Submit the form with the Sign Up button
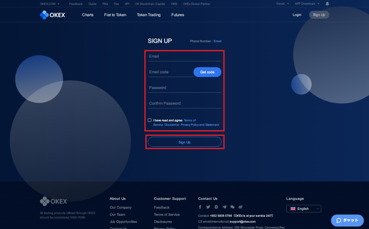This screenshot has height=229, width=369. point(184,142)
